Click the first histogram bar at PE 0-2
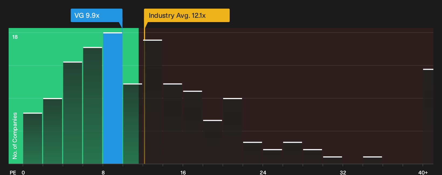The width and height of the screenshot is (442, 175). [33, 138]
